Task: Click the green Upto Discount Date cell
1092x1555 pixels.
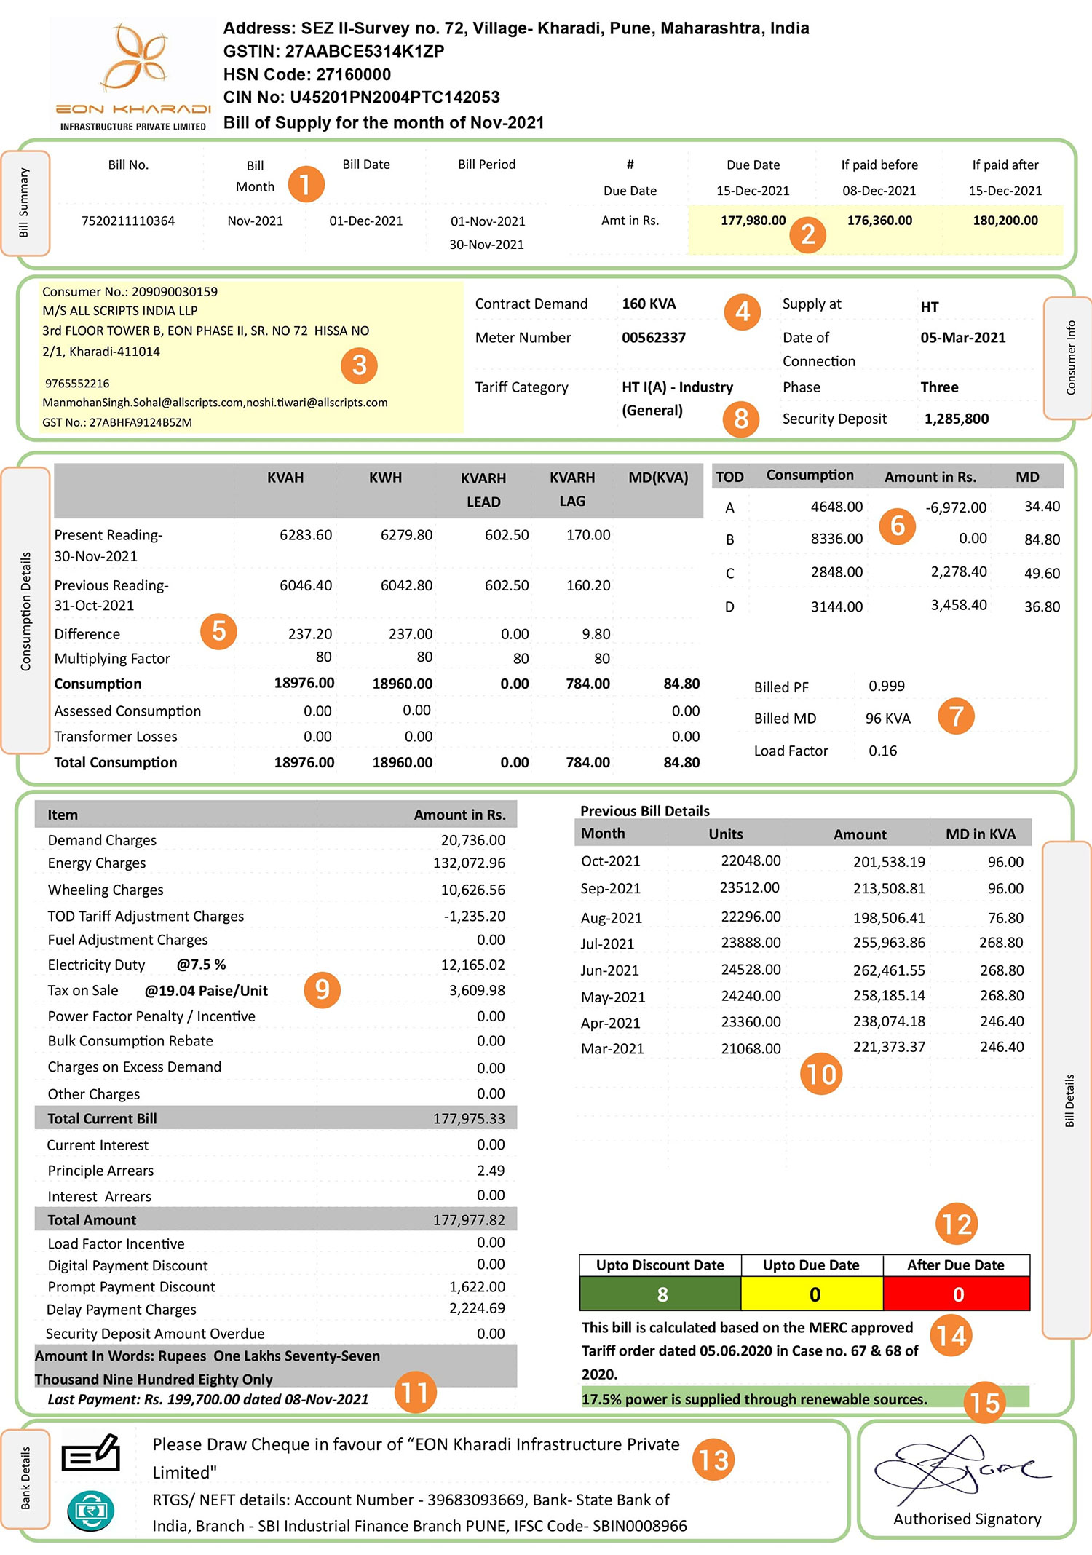Action: click(x=660, y=1294)
